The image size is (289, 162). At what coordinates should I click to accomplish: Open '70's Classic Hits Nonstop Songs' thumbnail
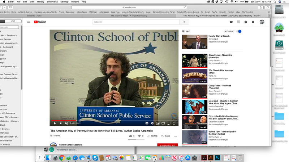(195, 76)
